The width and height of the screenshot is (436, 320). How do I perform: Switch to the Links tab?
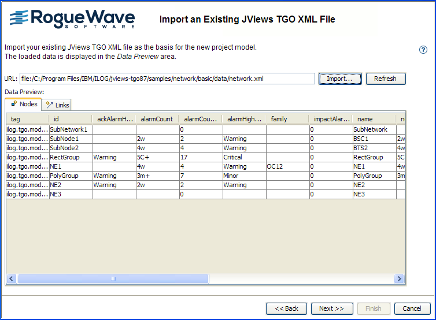tap(57, 105)
